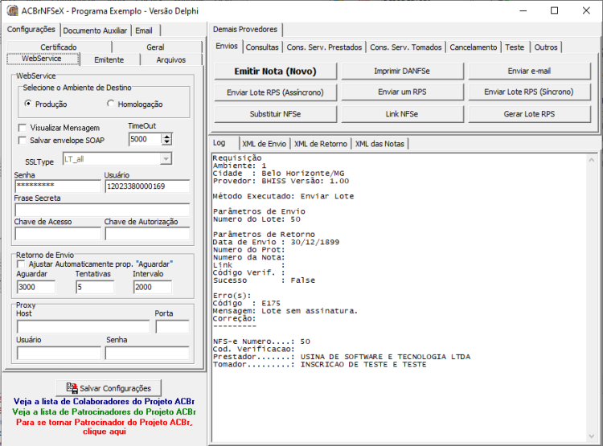Toggle Ajustar Automaticamente prop. Aguardar checkbox
603x446 pixels.
pyautogui.click(x=21, y=264)
